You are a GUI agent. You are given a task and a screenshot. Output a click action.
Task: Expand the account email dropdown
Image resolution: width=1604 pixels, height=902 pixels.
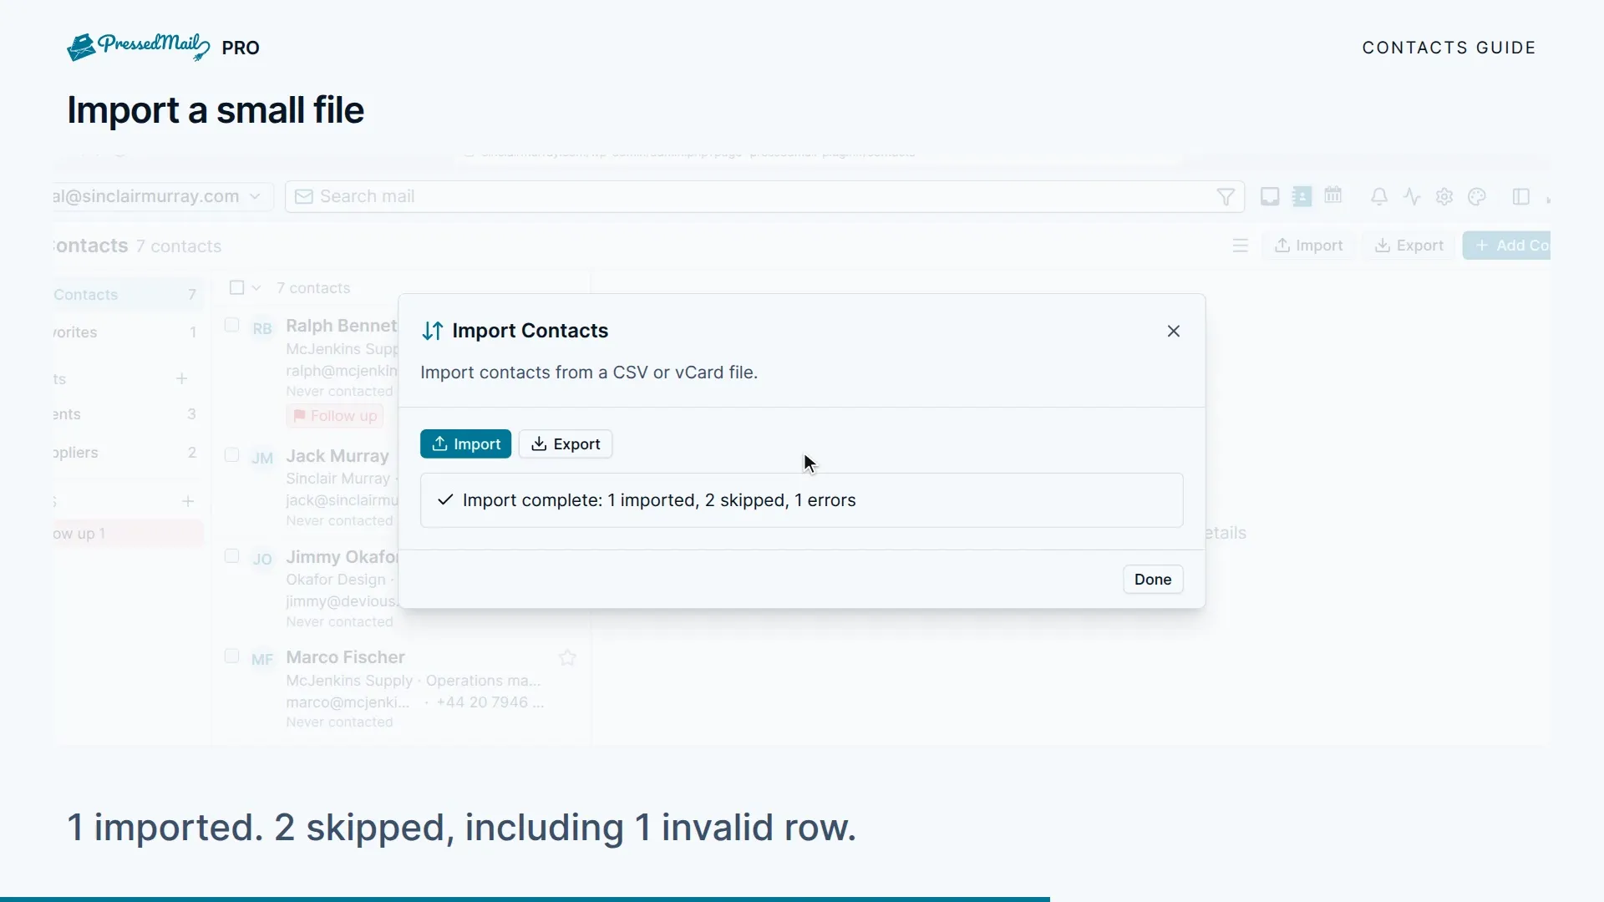162,197
